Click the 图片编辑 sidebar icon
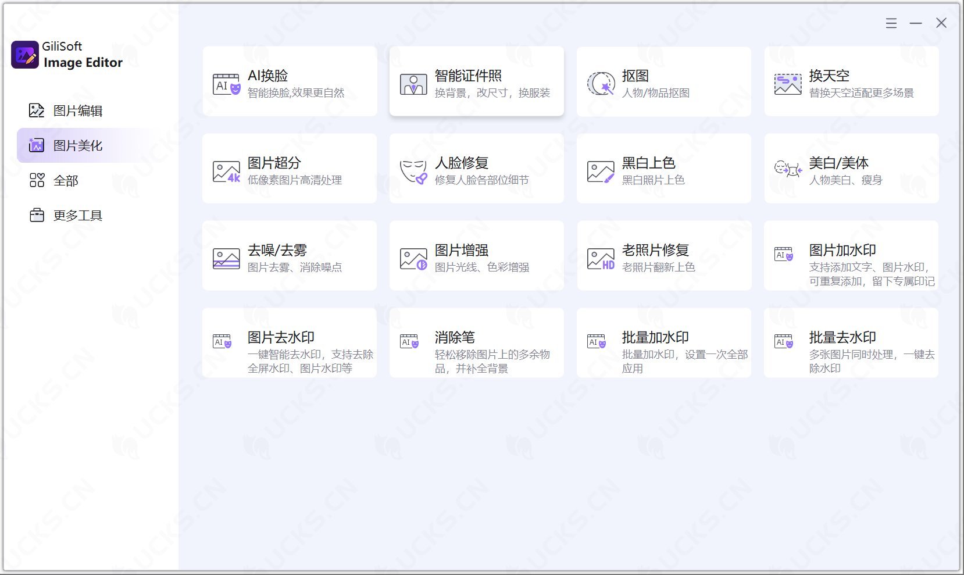The image size is (964, 575). click(37, 110)
